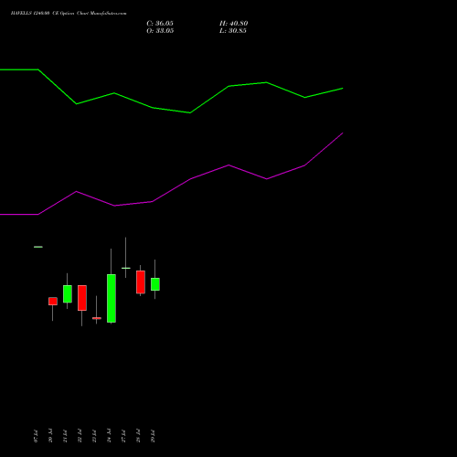
Task: Click the close value C: 36.05
Action: point(160,24)
